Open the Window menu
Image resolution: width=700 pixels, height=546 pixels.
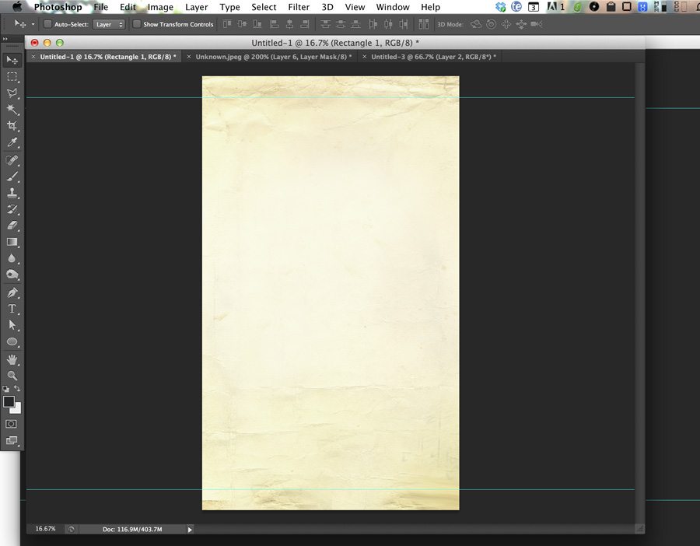pyautogui.click(x=393, y=7)
